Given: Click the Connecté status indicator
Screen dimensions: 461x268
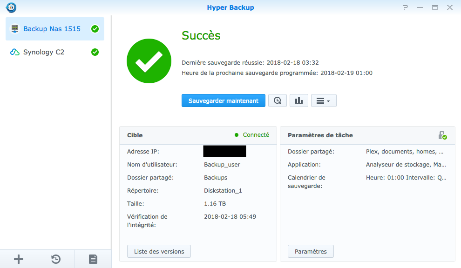Looking at the screenshot, I should [251, 135].
